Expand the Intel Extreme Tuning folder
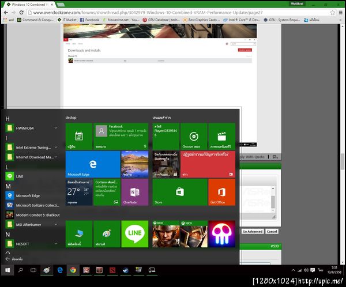The width and height of the screenshot is (346, 287). coord(32,148)
